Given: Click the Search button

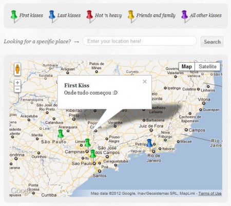Looking at the screenshot, I should 212,42.
